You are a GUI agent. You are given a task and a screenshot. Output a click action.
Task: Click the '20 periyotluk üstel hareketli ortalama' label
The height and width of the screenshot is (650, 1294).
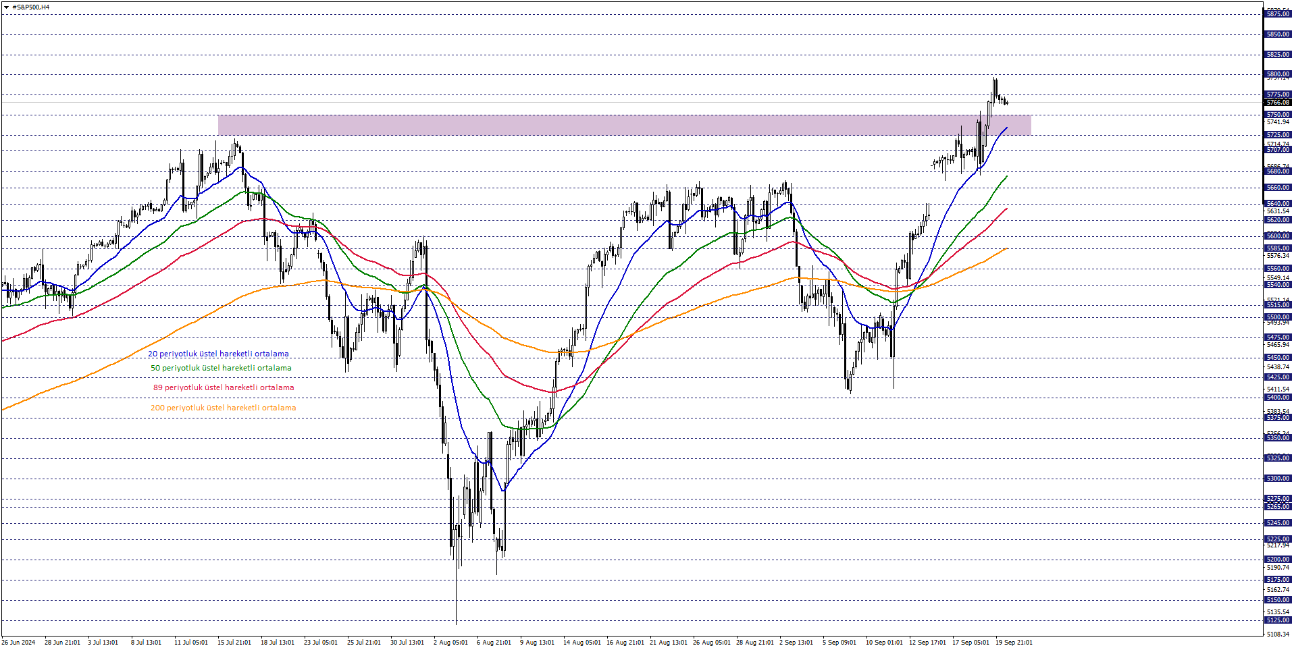click(x=218, y=354)
